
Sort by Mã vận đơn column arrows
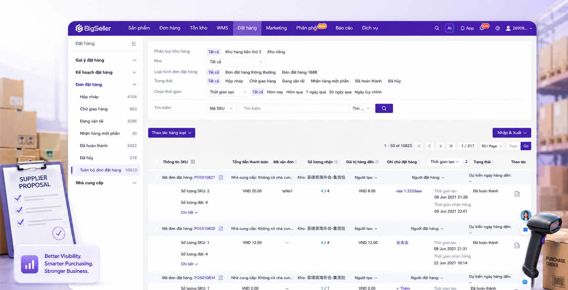296,162
